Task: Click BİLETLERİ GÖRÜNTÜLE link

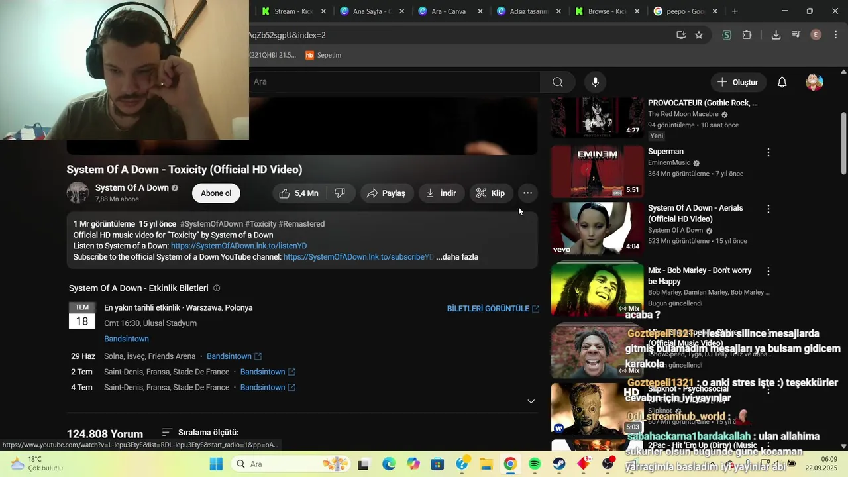Action: click(x=493, y=309)
